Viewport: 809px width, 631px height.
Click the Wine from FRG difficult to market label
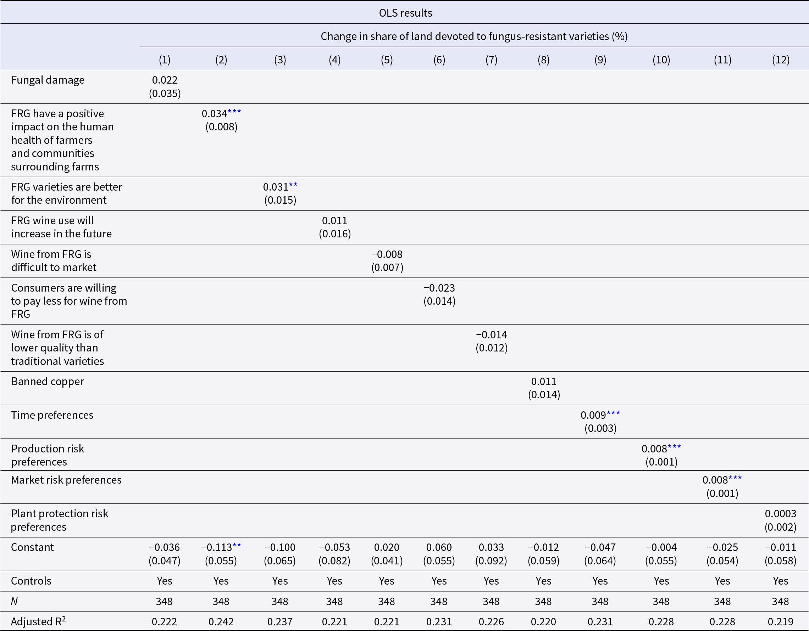coord(54,261)
